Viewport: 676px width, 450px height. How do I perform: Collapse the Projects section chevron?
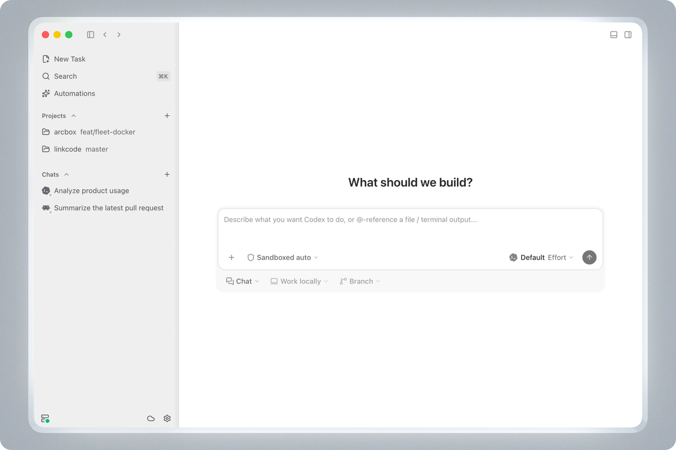pos(74,116)
